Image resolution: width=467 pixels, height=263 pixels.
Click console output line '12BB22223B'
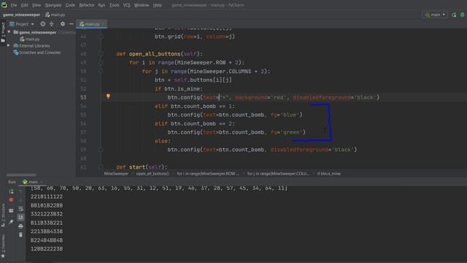pos(47,248)
